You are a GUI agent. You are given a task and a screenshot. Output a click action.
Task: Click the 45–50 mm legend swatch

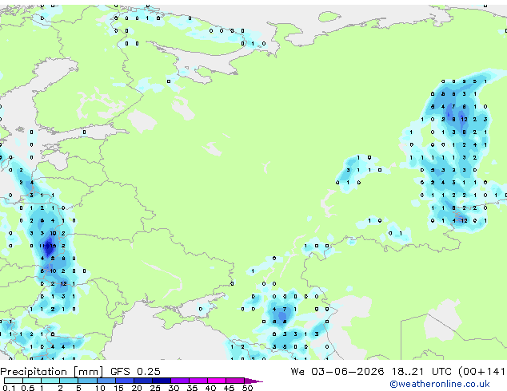tap(235, 381)
